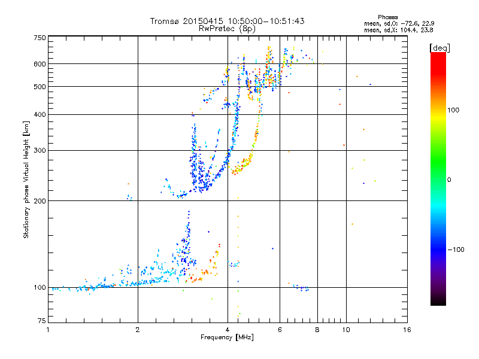The width and height of the screenshot is (479, 359).
Task: Click the Stationary phase Virtual Height axis label
Action: (x=26, y=180)
